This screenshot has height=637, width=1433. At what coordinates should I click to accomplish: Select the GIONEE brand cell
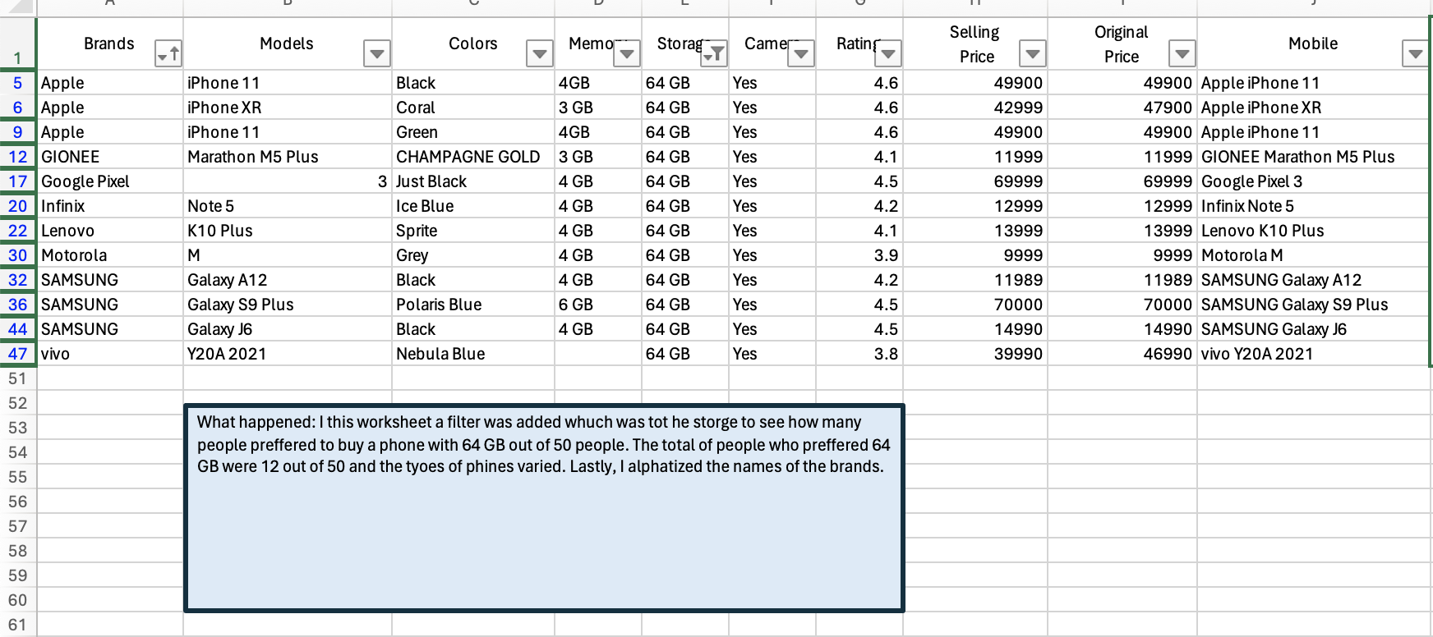pyautogui.click(x=109, y=157)
